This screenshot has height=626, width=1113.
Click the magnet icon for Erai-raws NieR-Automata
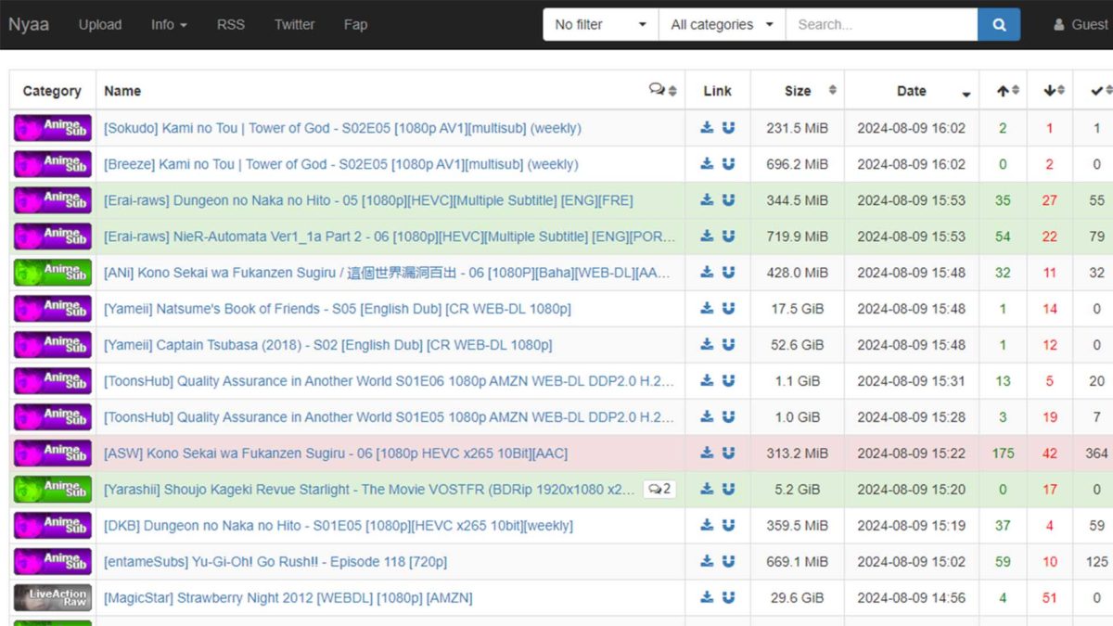pos(728,236)
